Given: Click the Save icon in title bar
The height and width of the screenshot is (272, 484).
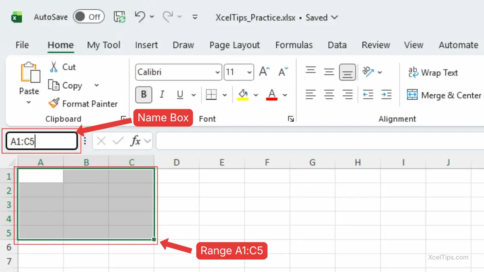Looking at the screenshot, I should (119, 17).
